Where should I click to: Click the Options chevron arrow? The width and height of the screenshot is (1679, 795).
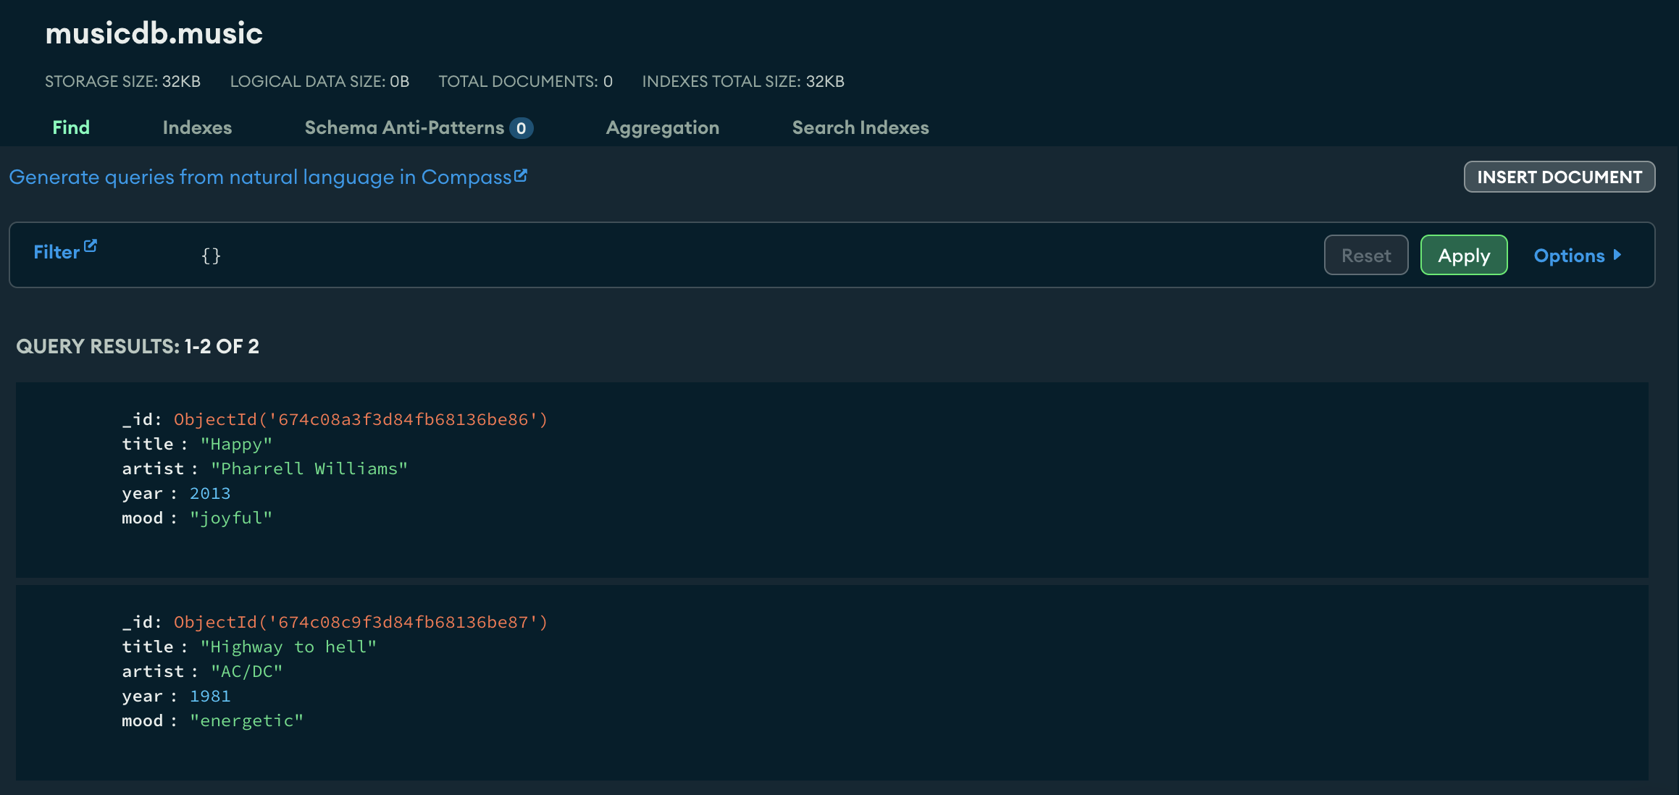1618,255
